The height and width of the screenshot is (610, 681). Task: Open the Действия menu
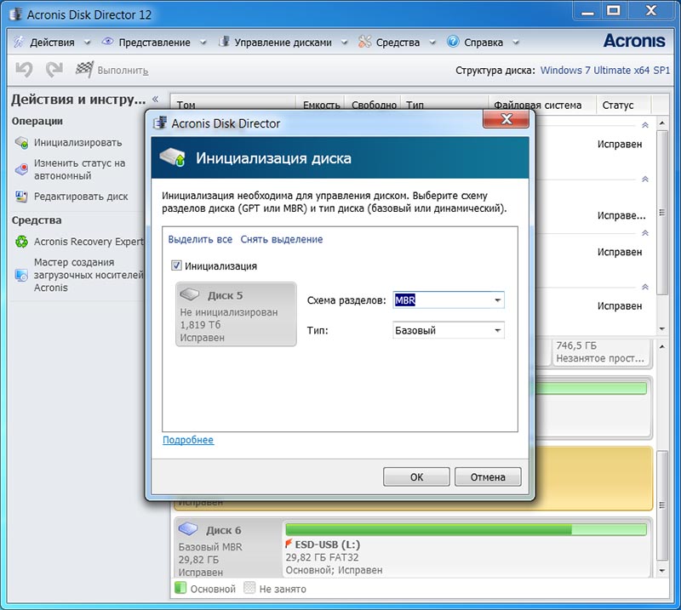pos(52,43)
